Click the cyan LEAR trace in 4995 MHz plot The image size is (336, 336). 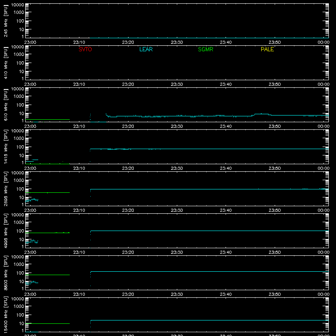point(209,231)
